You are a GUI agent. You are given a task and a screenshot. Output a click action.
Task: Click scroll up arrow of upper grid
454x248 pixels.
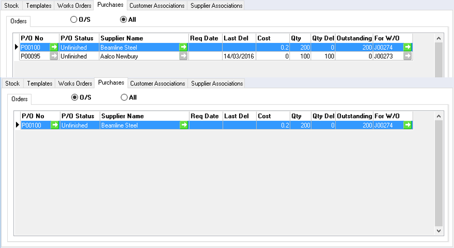pyautogui.click(x=439, y=38)
